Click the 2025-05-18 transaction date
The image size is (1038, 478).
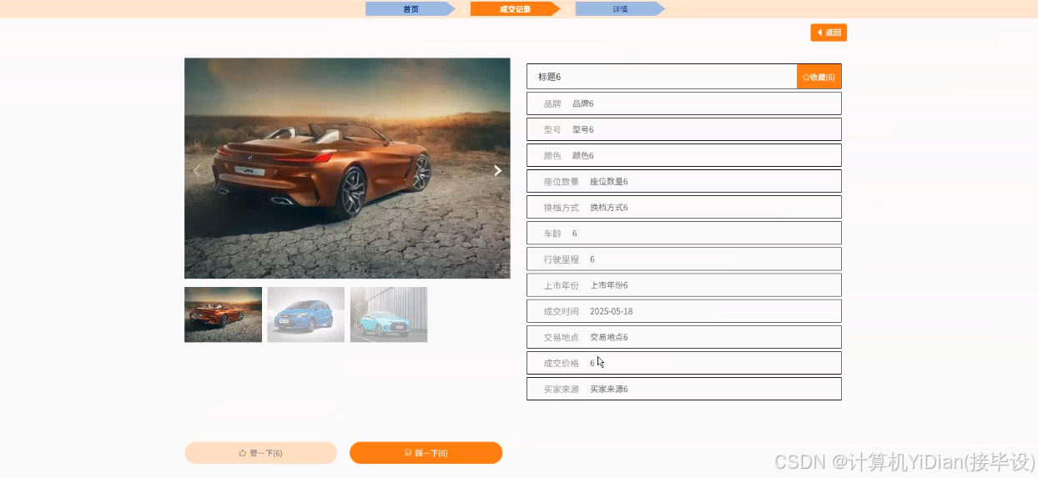tap(611, 311)
